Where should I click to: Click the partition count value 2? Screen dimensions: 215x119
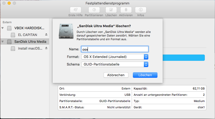tap(204, 95)
